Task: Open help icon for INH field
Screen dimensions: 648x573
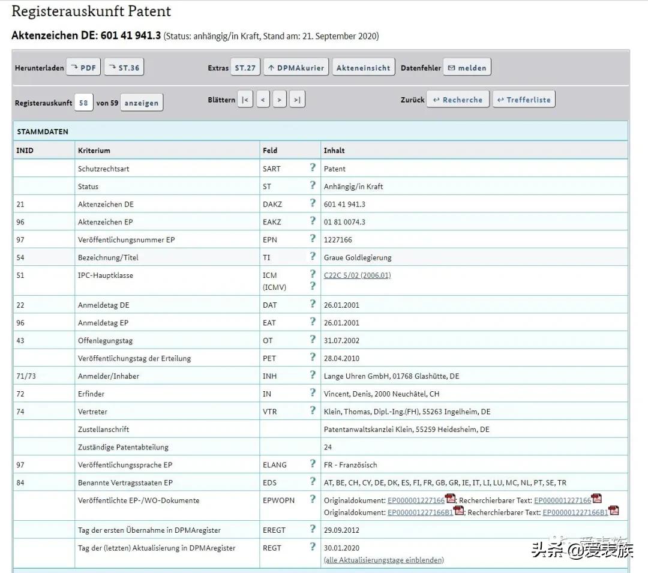Action: 313,375
